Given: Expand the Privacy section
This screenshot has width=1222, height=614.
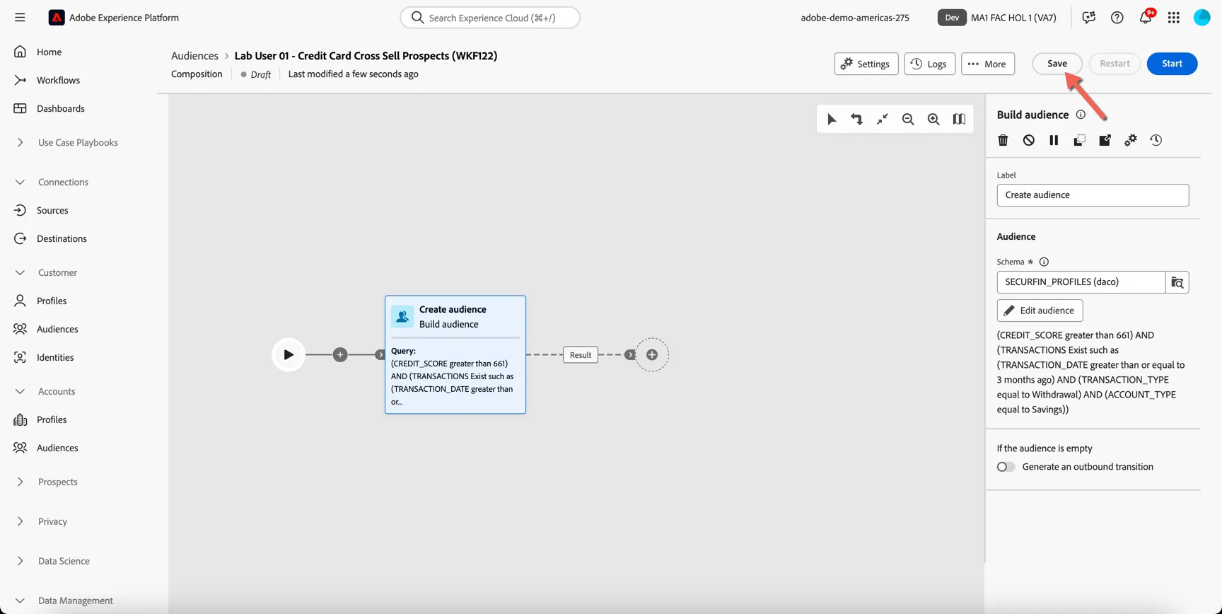Looking at the screenshot, I should click(20, 521).
